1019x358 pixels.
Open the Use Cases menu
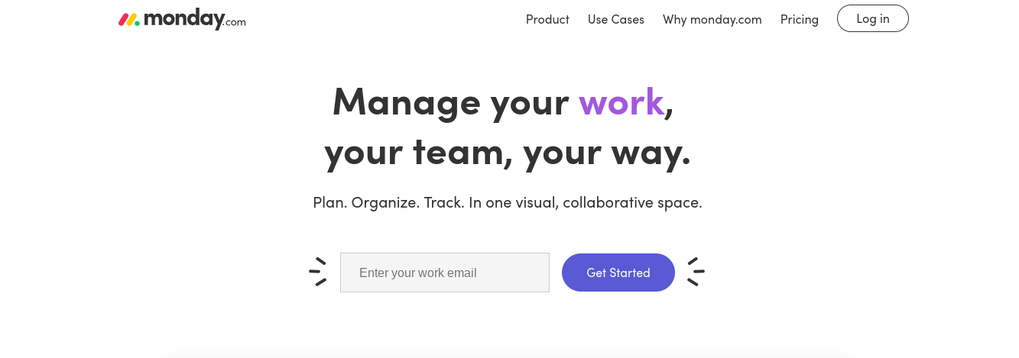coord(615,19)
